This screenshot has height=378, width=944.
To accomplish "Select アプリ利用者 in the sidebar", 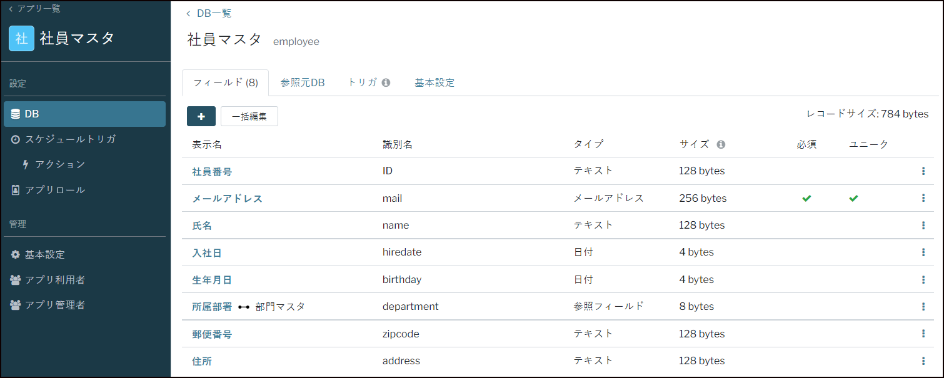I will (x=48, y=280).
